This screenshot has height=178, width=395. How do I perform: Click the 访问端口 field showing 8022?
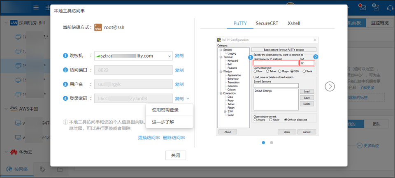133,70
